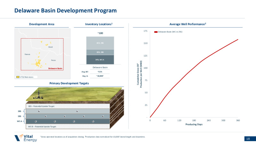This screenshot has width=256, height=144.
Task: Select the 46%, 2BS bar segment
Action: (x=100, y=43)
